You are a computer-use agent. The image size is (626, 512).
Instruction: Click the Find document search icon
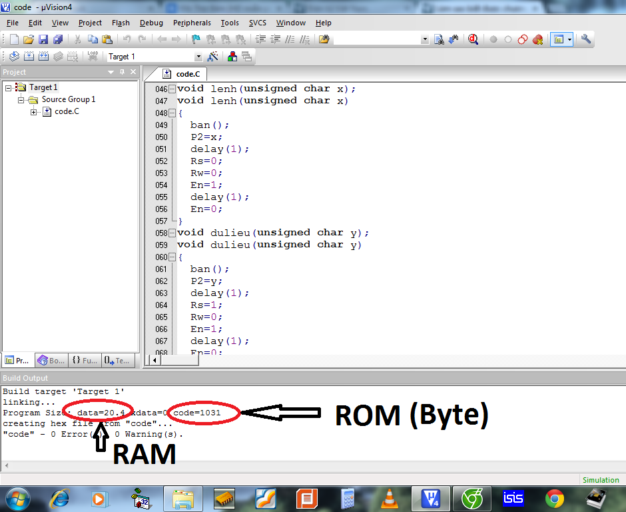pyautogui.click(x=439, y=39)
